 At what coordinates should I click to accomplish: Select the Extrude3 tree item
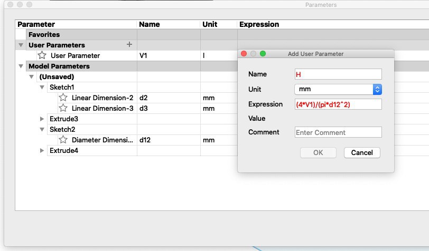click(x=64, y=119)
